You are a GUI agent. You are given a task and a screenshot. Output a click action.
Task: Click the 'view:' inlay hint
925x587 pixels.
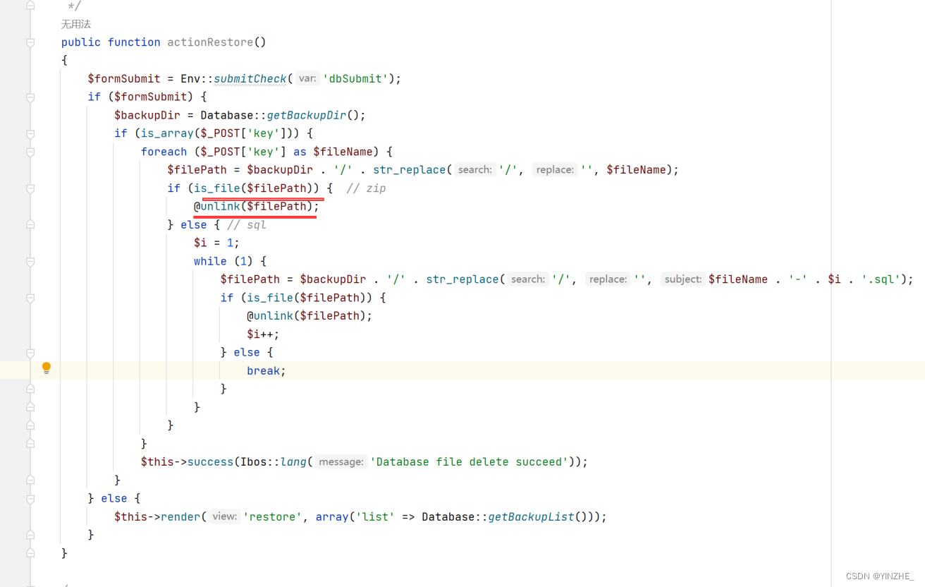coord(224,517)
